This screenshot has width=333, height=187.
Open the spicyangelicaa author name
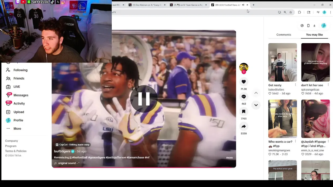[x=310, y=90]
